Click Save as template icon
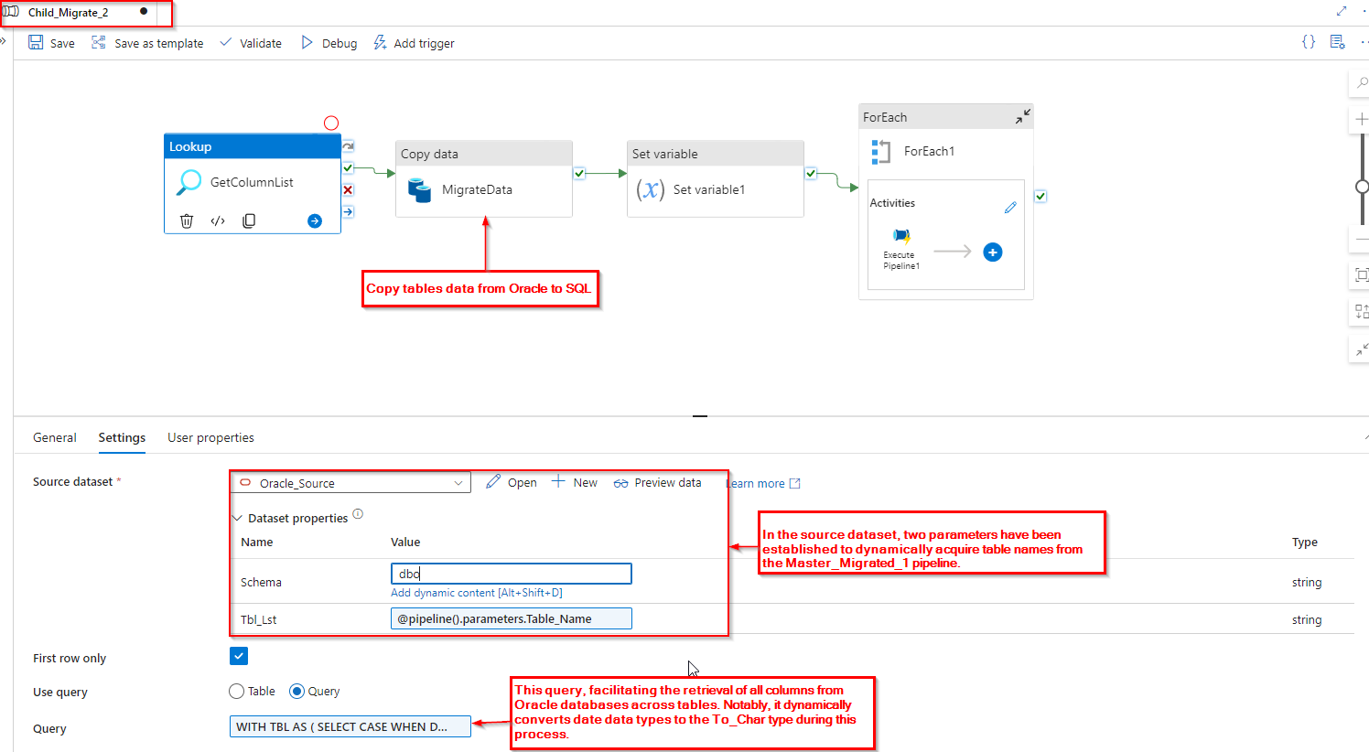Image resolution: width=1369 pixels, height=752 pixels. click(99, 43)
